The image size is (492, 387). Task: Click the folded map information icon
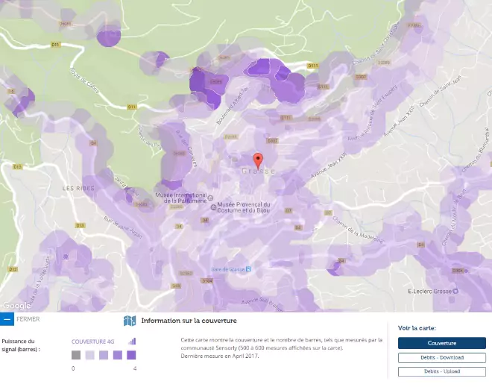[130, 321]
